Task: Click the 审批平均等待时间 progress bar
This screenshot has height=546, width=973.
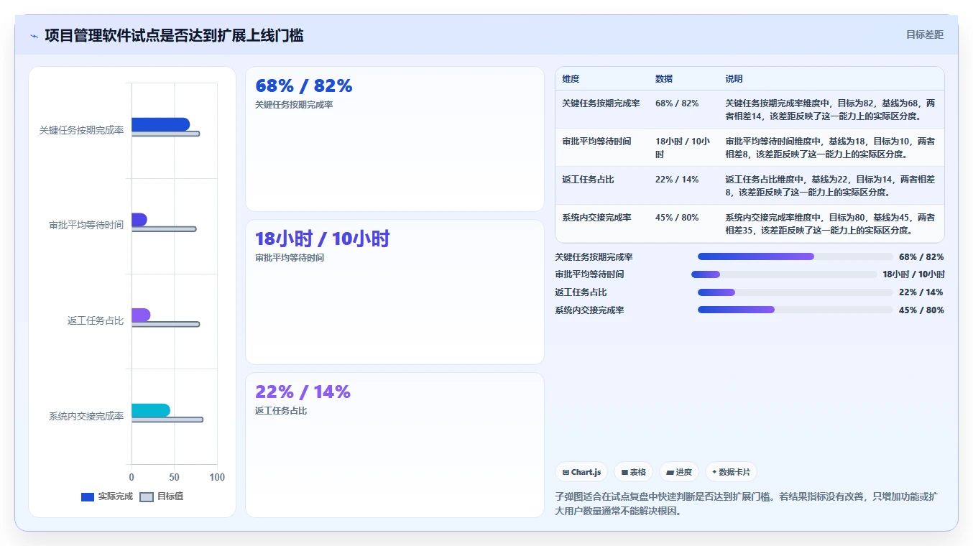Action: 784,274
